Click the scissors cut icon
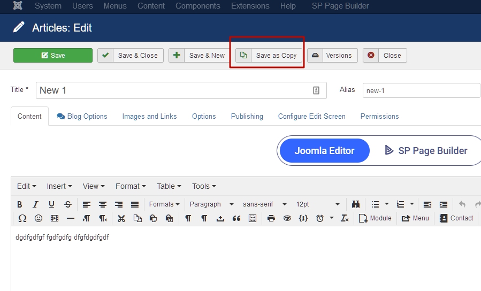 121,218
